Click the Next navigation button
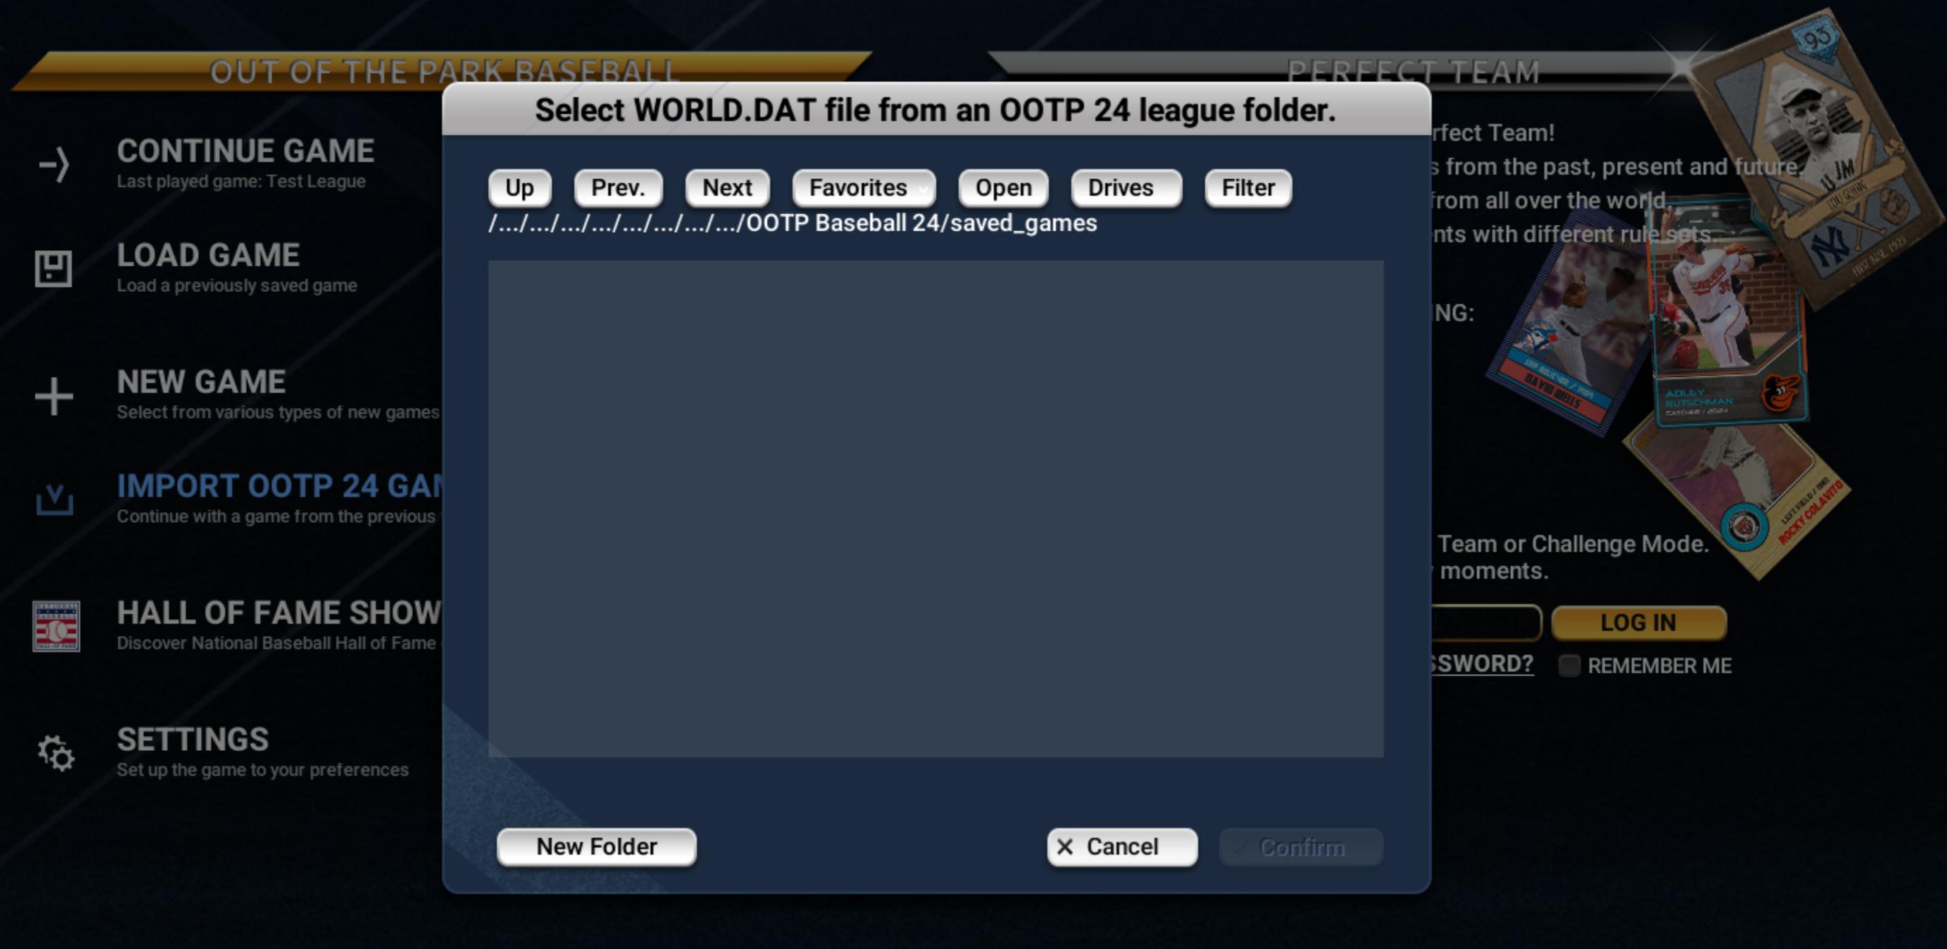The image size is (1947, 949). tap(727, 187)
